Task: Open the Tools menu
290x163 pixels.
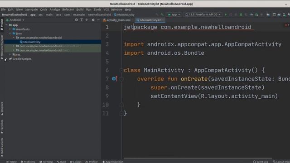Action: [97, 10]
